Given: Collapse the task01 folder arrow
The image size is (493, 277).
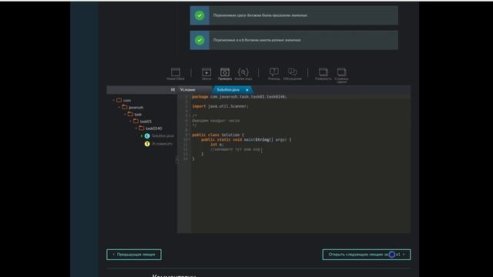Looking at the screenshot, I should point(131,122).
